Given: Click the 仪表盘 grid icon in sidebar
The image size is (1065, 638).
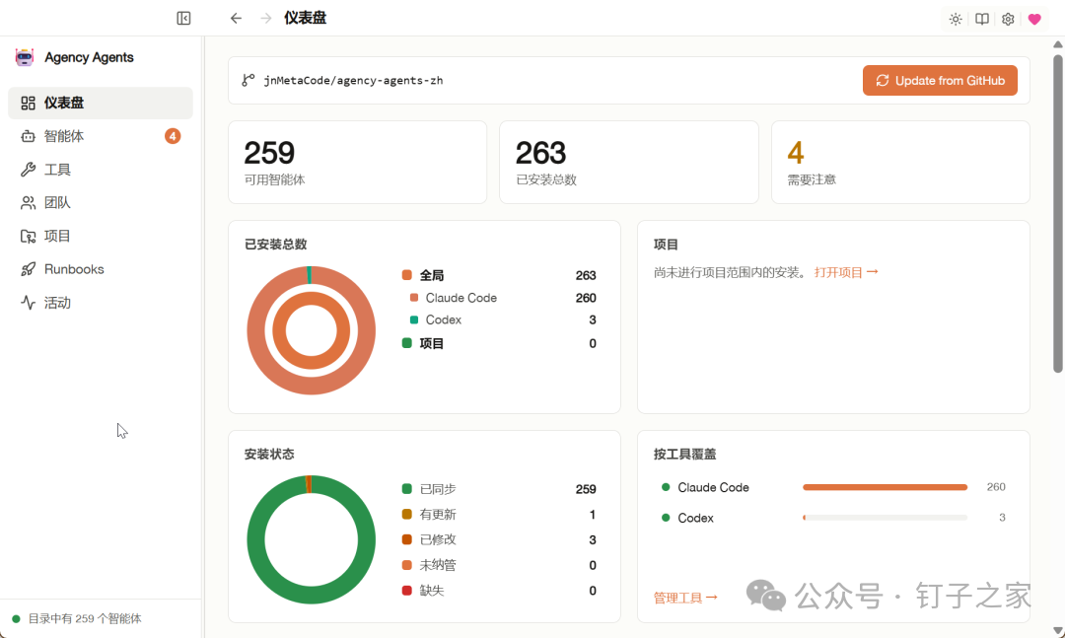Looking at the screenshot, I should tap(28, 104).
